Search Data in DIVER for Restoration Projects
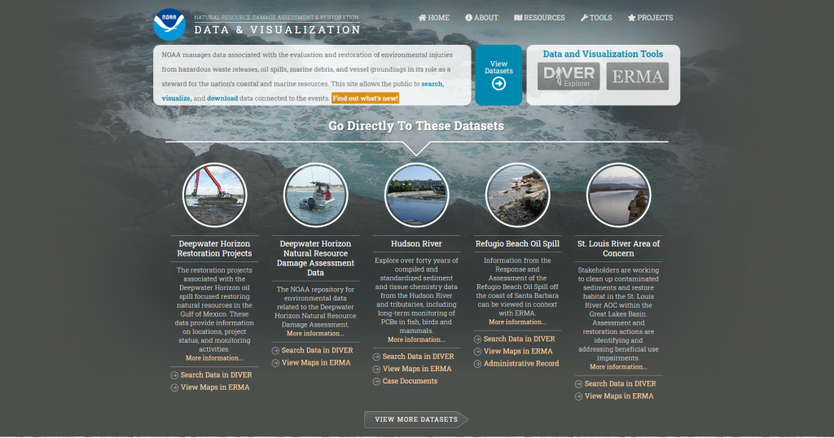Viewport: 834px width, 438px height. click(x=216, y=375)
